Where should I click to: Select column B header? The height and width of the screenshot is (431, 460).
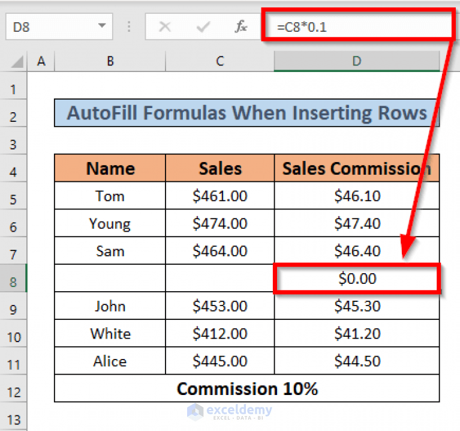pos(110,61)
